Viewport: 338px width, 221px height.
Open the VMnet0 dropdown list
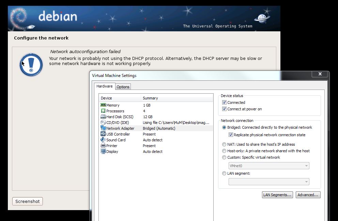point(269,165)
